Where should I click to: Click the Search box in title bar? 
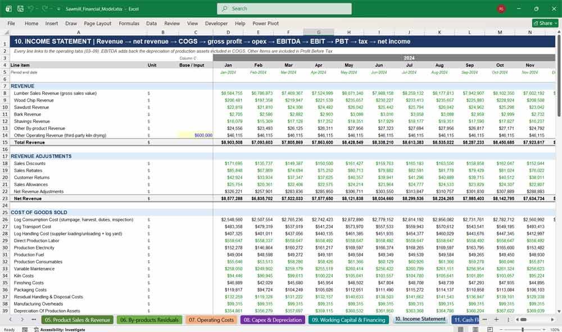coord(284,8)
